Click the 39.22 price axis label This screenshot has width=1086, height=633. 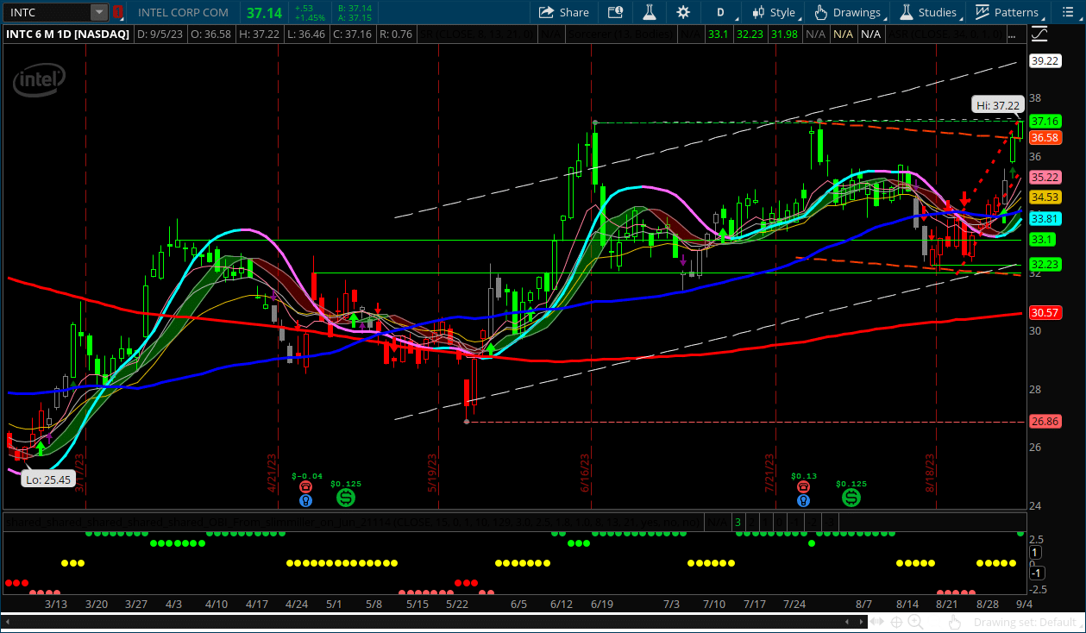tap(1045, 60)
